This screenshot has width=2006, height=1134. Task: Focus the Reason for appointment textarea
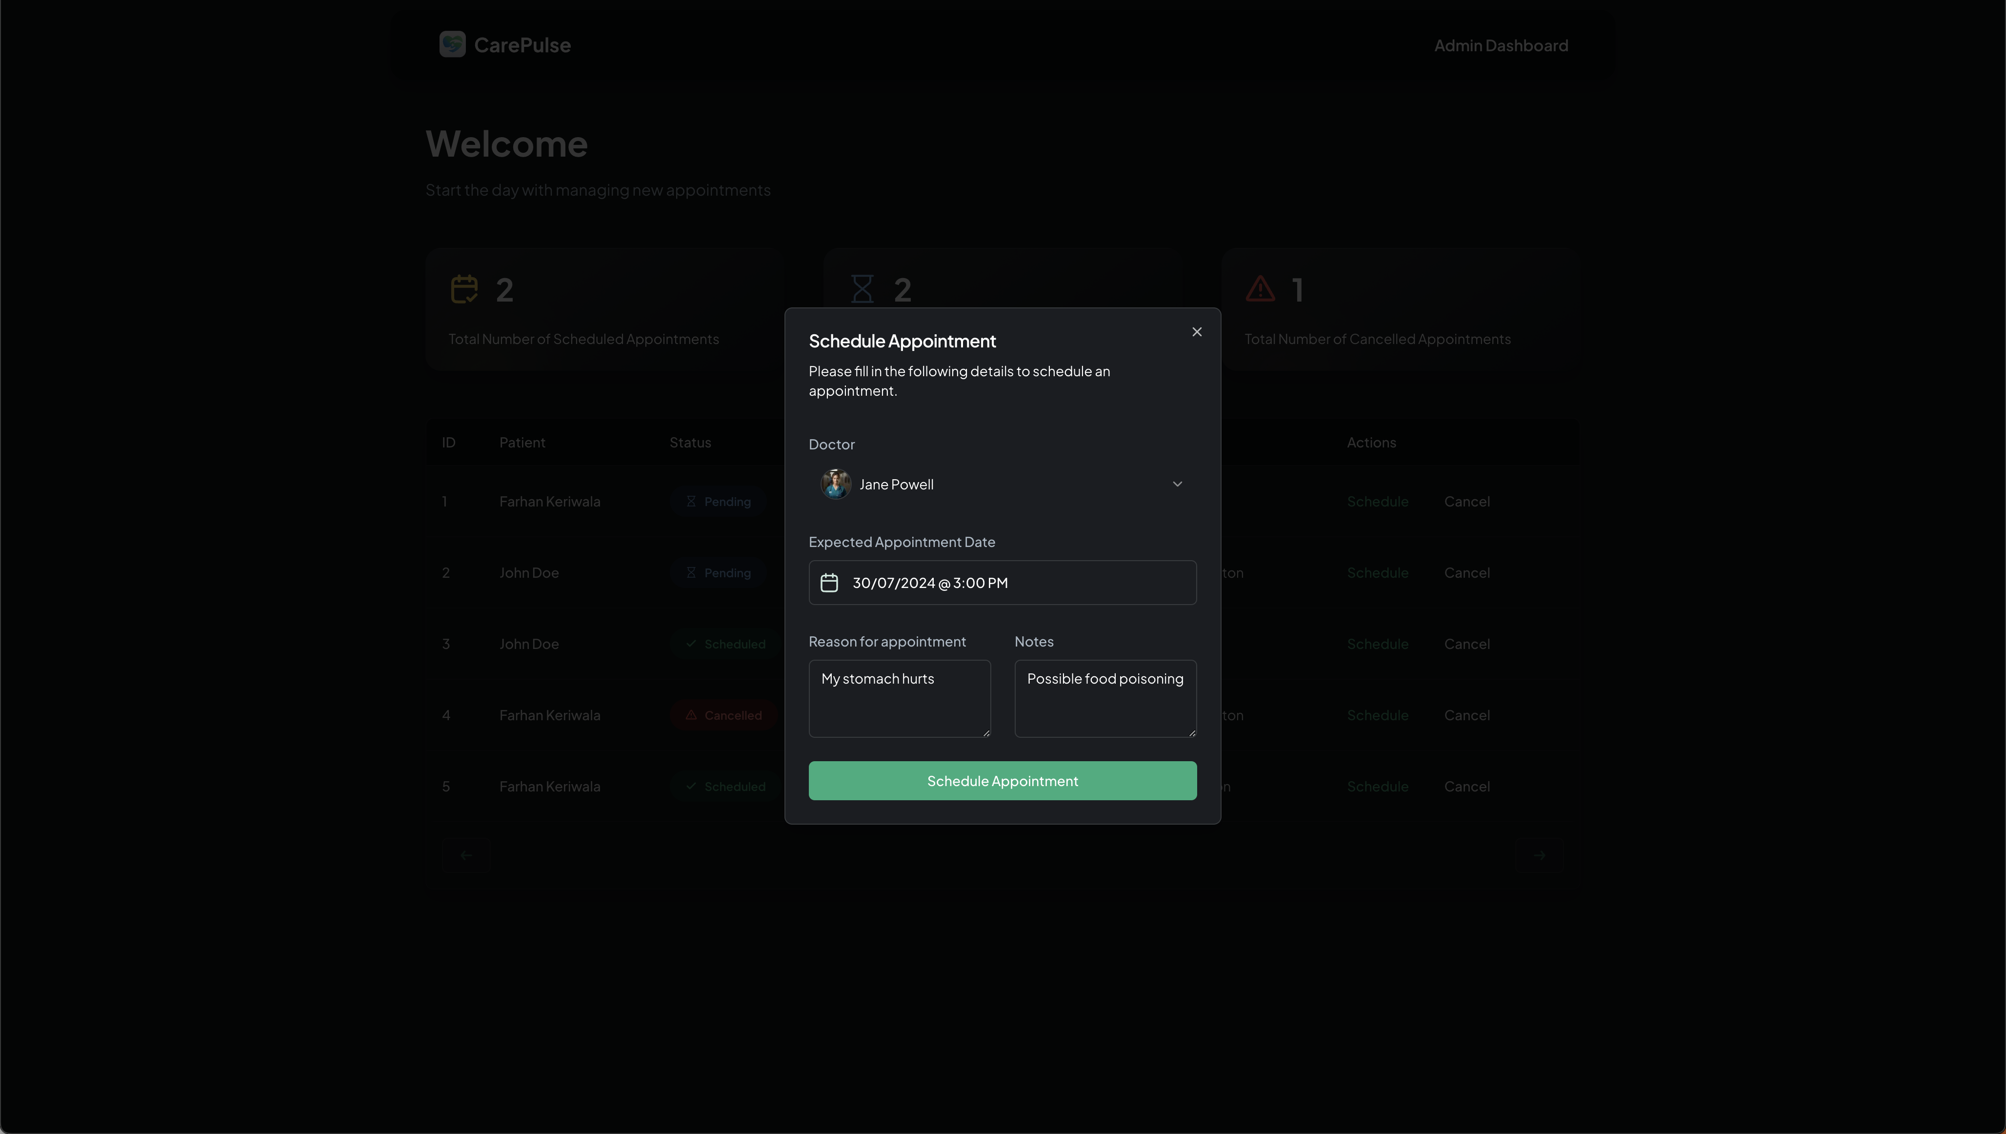click(900, 699)
